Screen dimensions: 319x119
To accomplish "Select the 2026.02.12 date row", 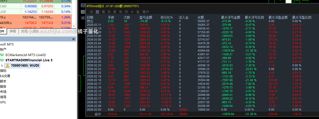I will tap(94, 95).
